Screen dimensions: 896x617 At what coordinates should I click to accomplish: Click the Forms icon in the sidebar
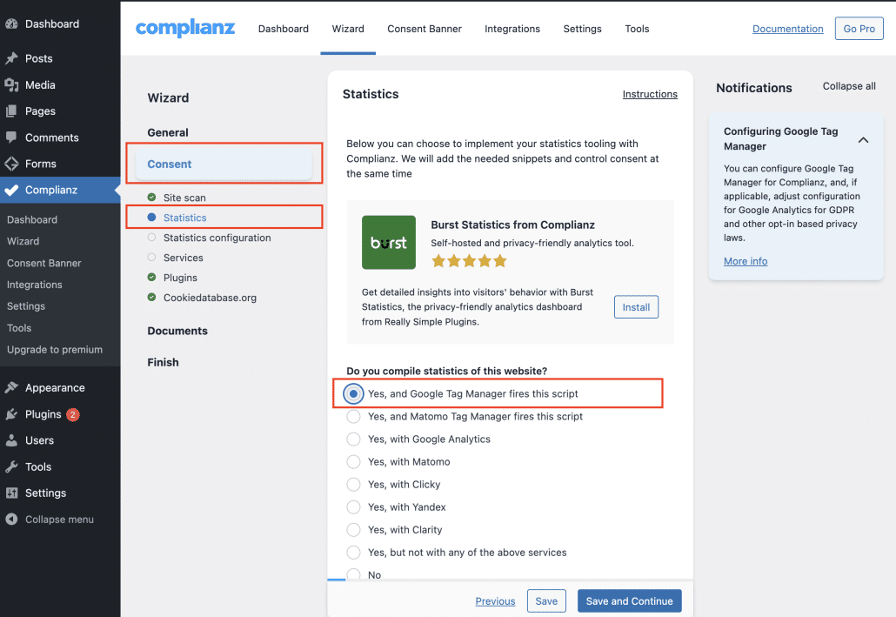click(11, 164)
